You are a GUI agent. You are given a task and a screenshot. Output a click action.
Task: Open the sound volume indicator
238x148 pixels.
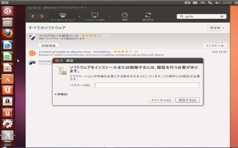(x=217, y=3)
